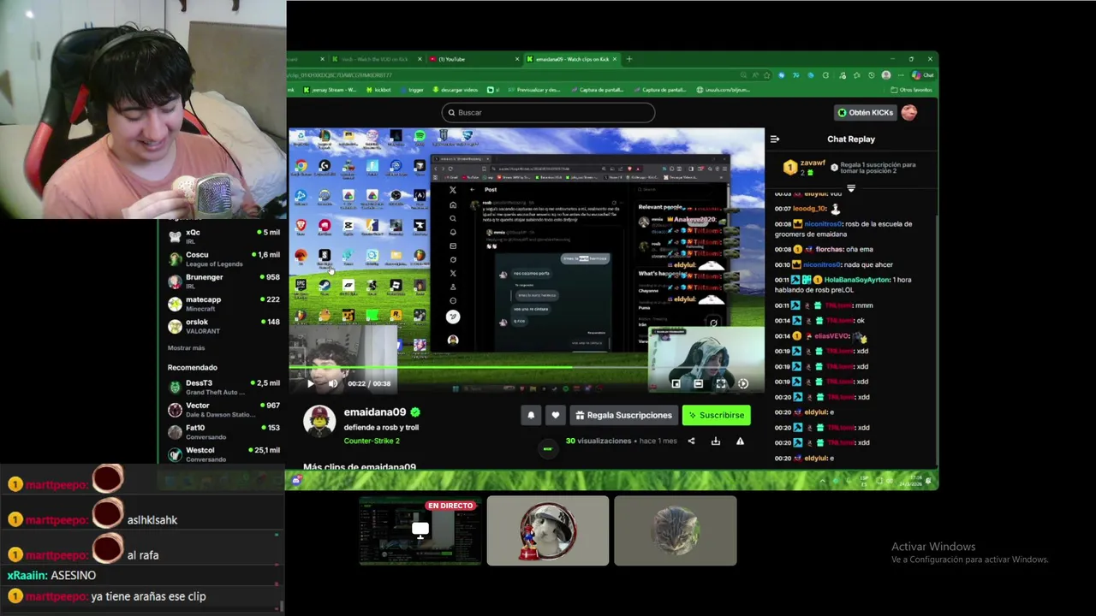
Task: Open Brunenger channel in sidebar
Action: coord(224,281)
